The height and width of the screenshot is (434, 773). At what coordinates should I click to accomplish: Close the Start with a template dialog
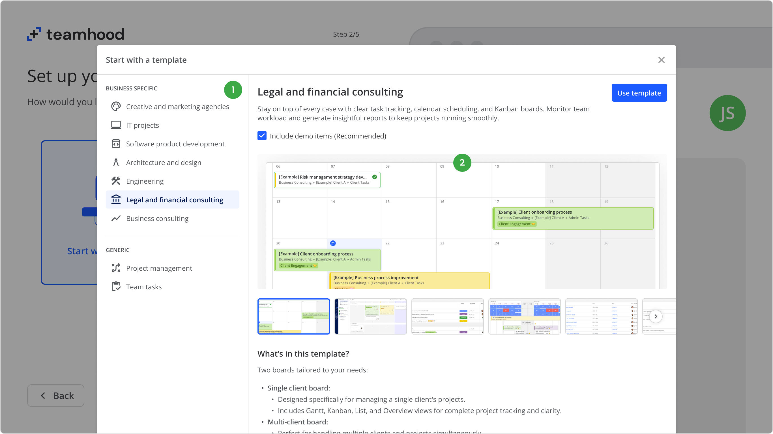click(x=661, y=60)
